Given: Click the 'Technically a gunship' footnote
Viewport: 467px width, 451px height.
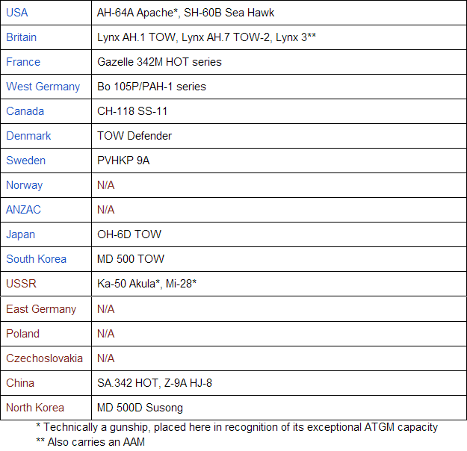Looking at the screenshot, I should (237, 427).
